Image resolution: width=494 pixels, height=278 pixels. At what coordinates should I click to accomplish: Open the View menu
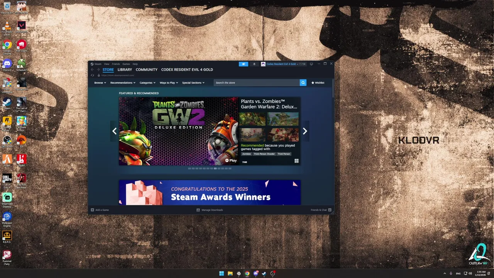[x=107, y=64]
